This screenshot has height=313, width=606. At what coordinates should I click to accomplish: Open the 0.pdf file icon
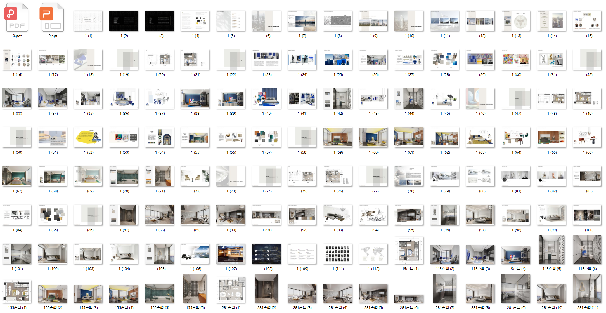tap(17, 18)
